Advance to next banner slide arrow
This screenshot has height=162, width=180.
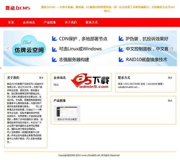coord(172,48)
